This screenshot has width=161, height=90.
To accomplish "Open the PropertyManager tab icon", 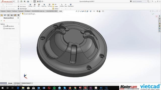I will coord(5,15).
